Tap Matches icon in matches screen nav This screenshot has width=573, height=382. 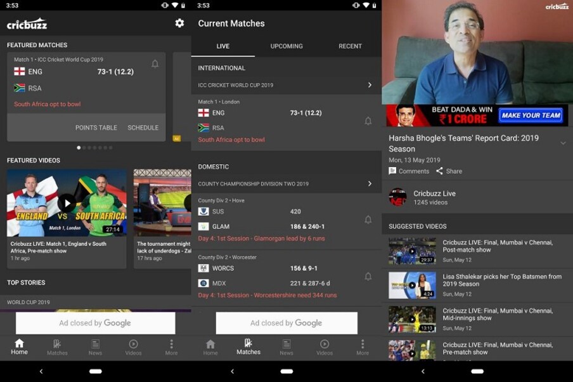pos(248,347)
